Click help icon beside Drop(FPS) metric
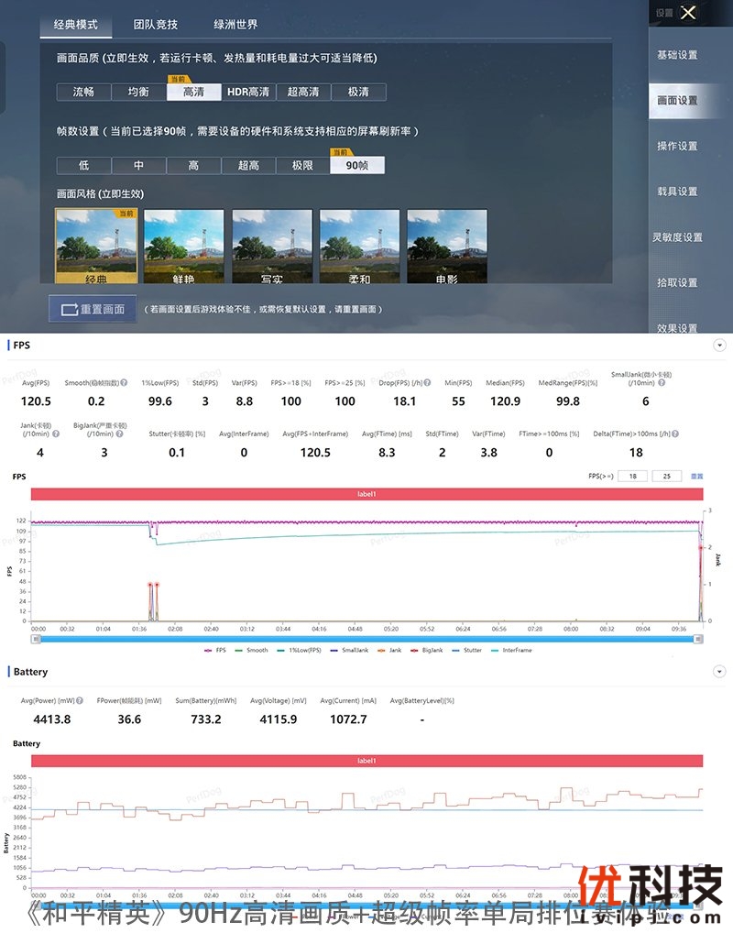 coord(428,383)
